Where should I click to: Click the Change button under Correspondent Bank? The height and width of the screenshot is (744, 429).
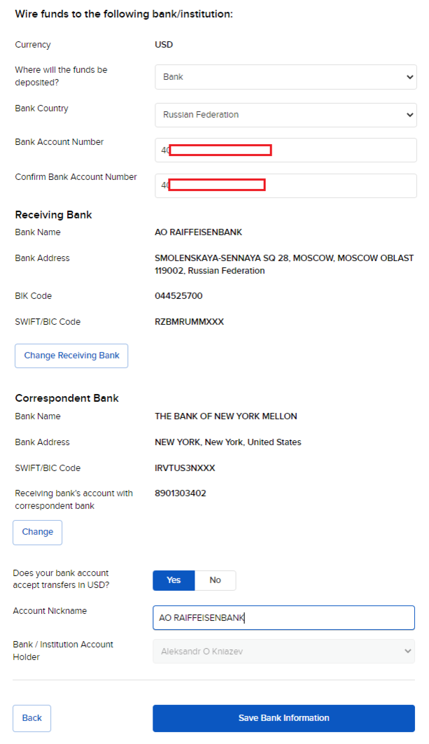pyautogui.click(x=37, y=532)
